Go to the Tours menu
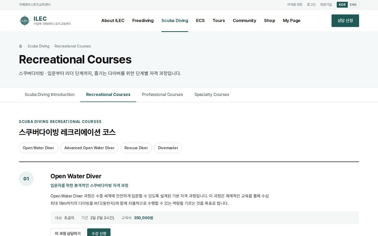Screen dimensions: 378x236 click(219, 20)
